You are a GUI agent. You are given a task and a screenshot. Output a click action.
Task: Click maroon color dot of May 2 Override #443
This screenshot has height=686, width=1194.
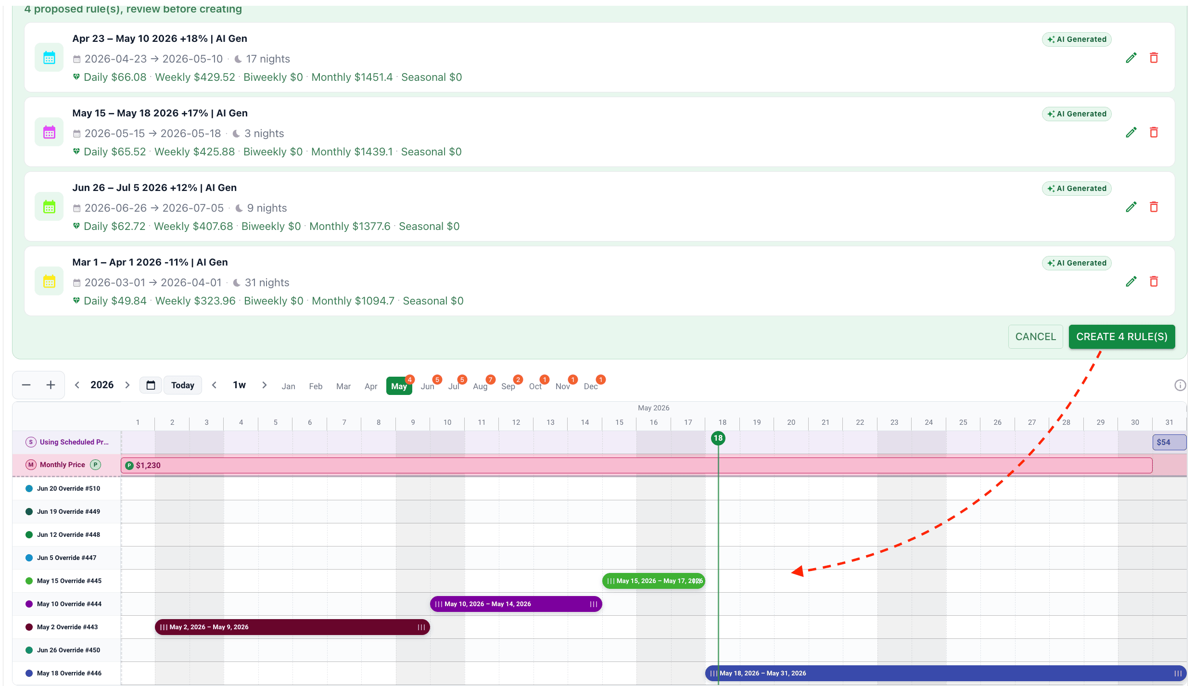(29, 627)
